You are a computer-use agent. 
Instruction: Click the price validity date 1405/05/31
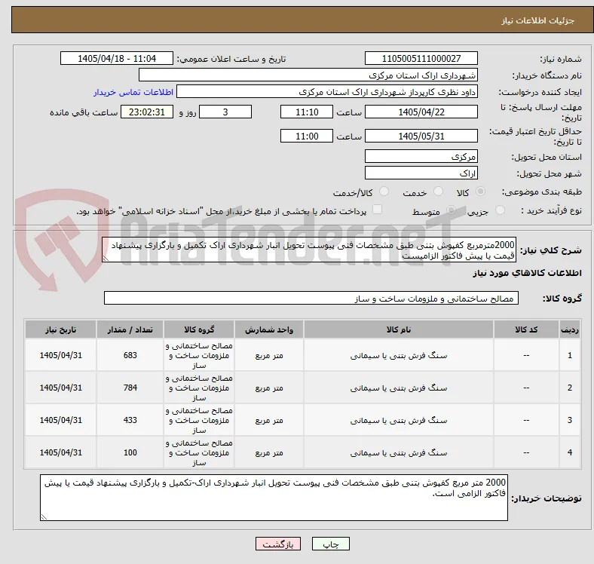421,136
